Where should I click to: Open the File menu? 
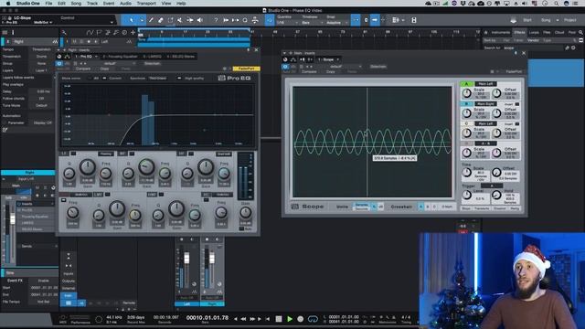tap(48, 4)
